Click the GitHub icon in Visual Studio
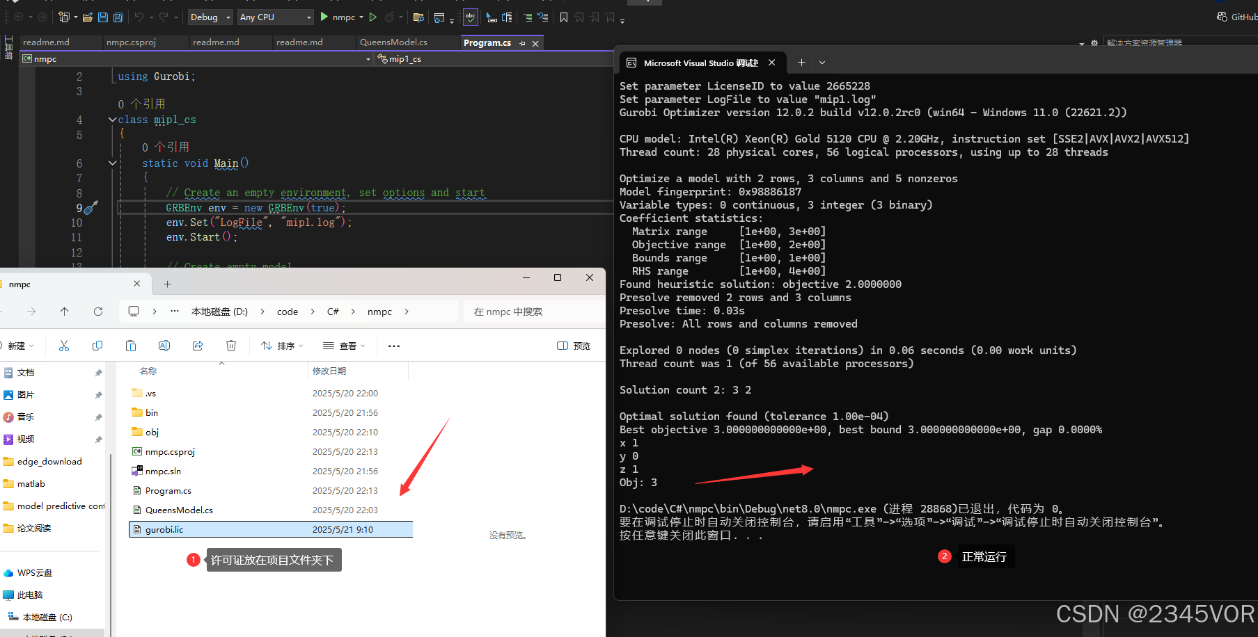The height and width of the screenshot is (637, 1258). [1222, 17]
